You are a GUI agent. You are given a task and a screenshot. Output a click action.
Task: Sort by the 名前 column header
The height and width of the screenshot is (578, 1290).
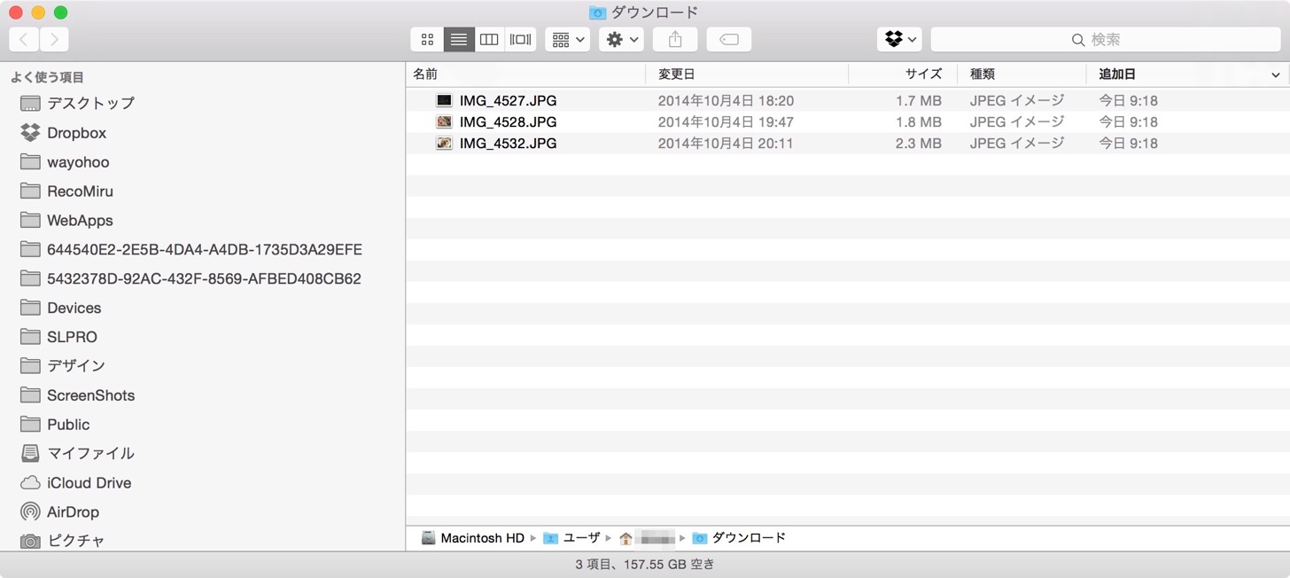coord(525,74)
